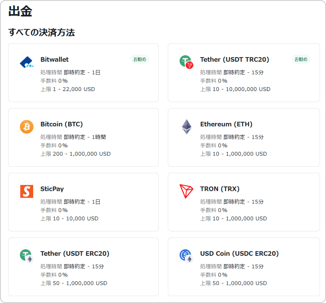Image resolution: width=326 pixels, height=303 pixels.
Task: Click Bitwallet processing time 即時約定 - 1日
Action: [x=82, y=72]
